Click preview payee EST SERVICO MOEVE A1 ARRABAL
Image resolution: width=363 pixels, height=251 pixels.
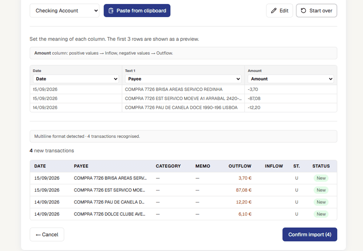pos(183,98)
